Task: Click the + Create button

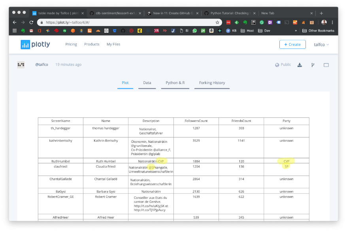Action: pyautogui.click(x=292, y=45)
